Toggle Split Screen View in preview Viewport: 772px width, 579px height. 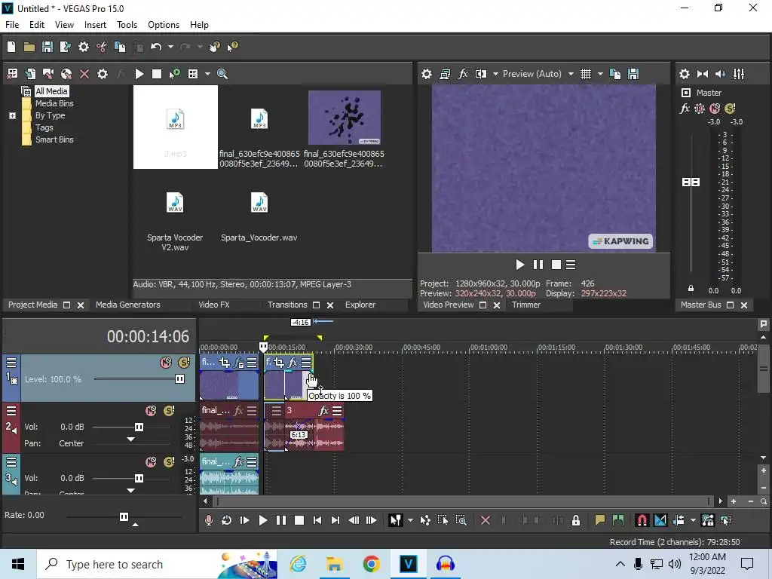pos(481,74)
